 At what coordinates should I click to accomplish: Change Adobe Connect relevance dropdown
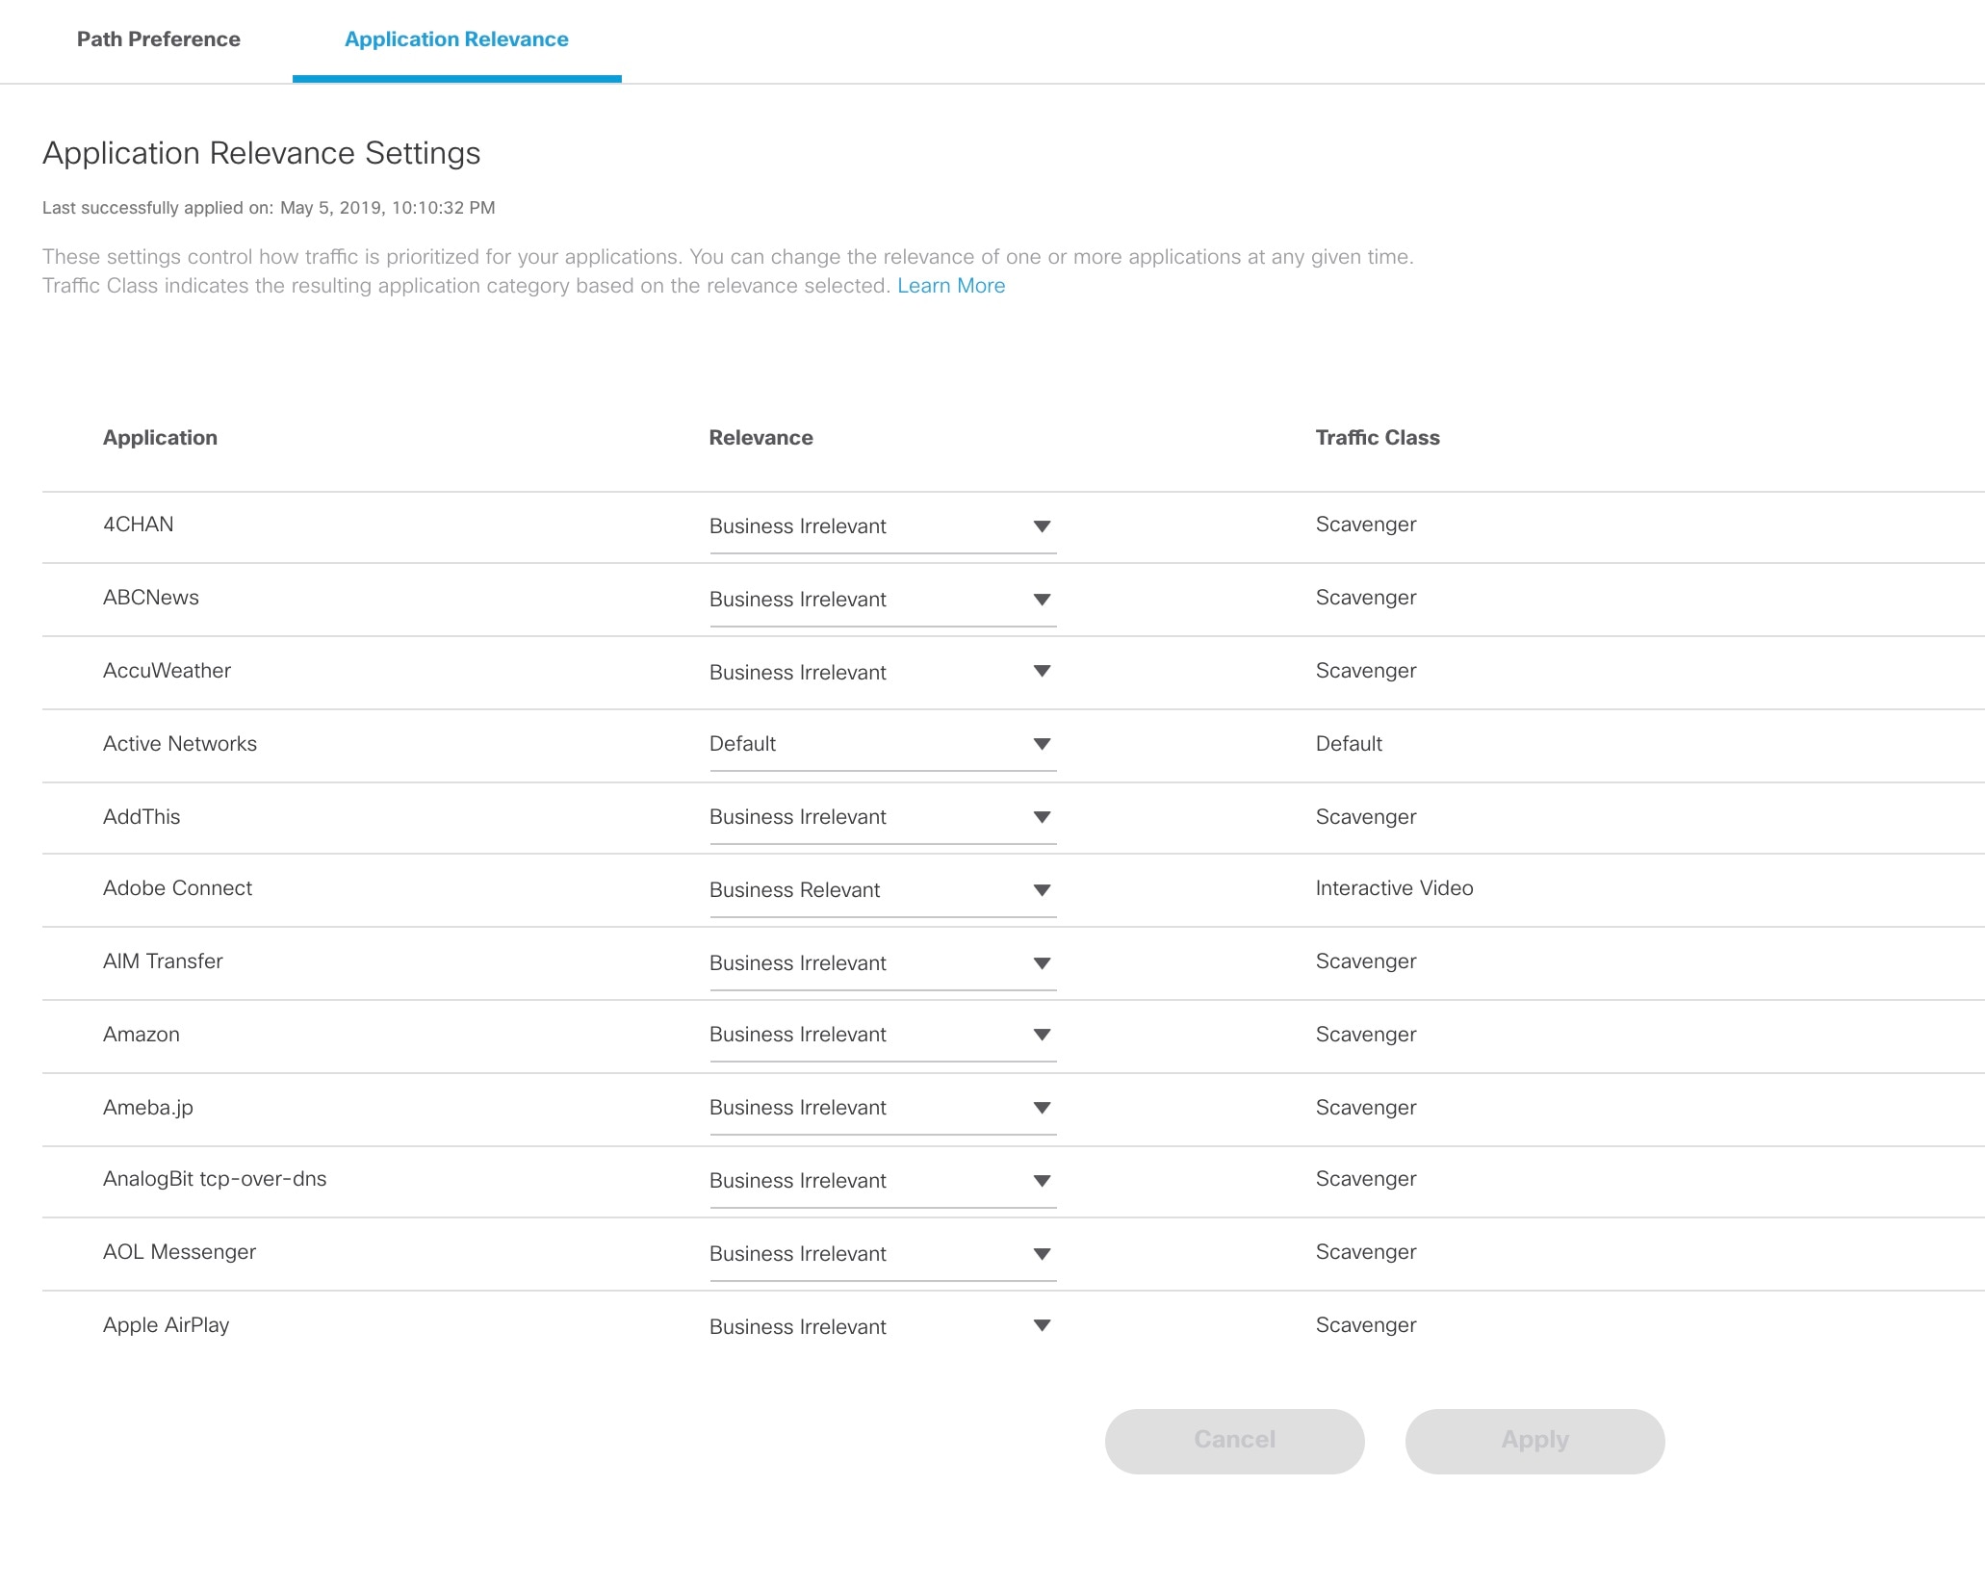click(x=883, y=890)
